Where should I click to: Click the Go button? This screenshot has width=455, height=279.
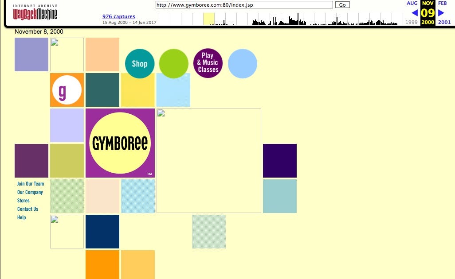click(x=342, y=4)
